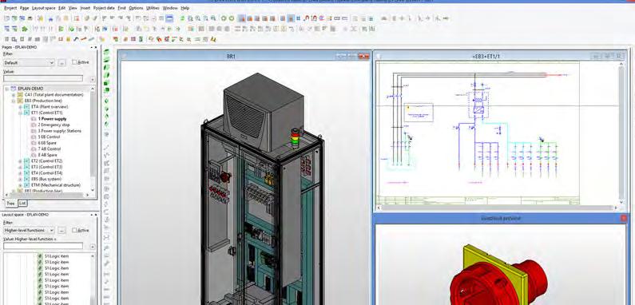Collapse the EB3 (Production line) node

pos(14,101)
